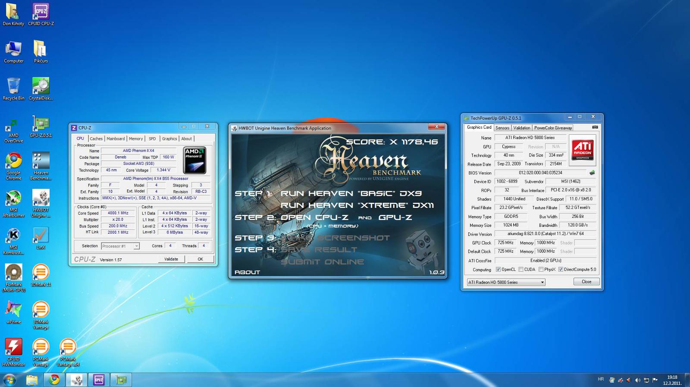Image resolution: width=690 pixels, height=387 pixels.
Task: Launch the 3DMark 11 shortcut
Action: 41,276
